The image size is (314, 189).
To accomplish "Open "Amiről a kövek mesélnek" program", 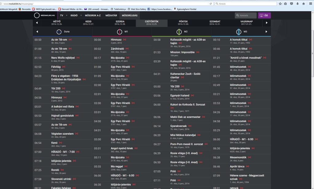I will point(246,58).
